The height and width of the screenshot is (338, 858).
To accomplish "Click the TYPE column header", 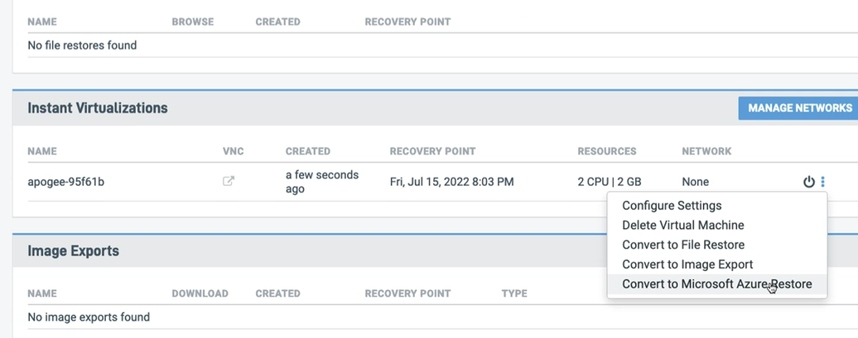I will [x=513, y=293].
